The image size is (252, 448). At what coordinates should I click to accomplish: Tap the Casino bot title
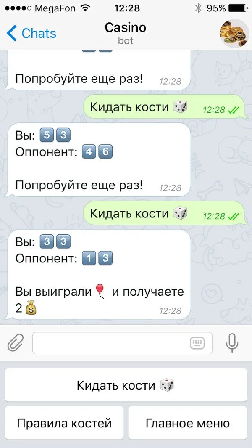point(126,28)
